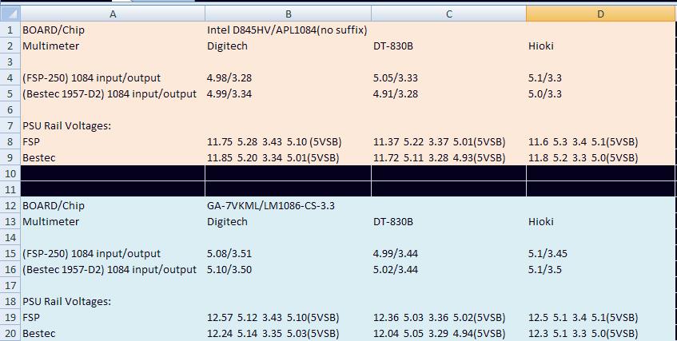Select column A header

(x=113, y=14)
